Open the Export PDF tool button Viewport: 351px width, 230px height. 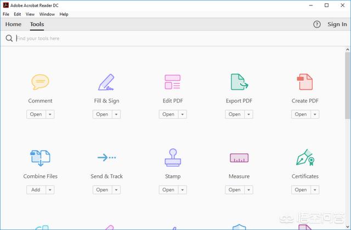235,114
